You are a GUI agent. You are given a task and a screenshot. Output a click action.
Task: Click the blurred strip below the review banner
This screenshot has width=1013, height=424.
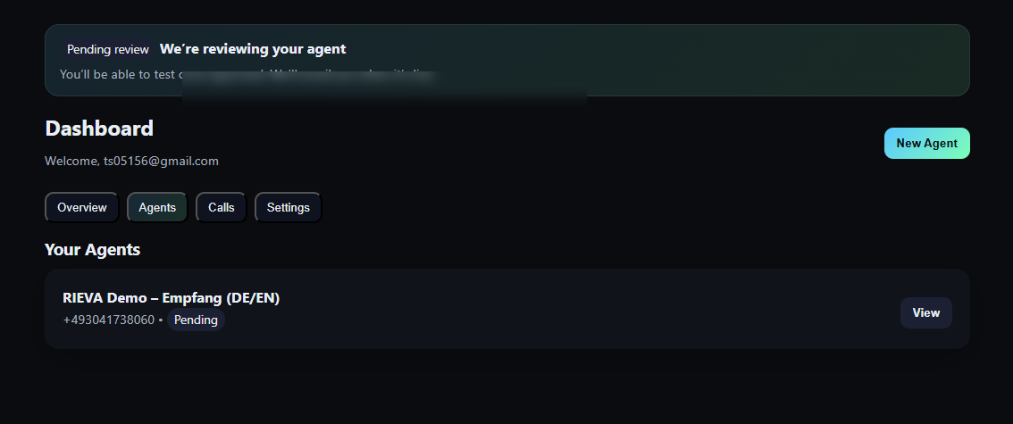pyautogui.click(x=384, y=87)
